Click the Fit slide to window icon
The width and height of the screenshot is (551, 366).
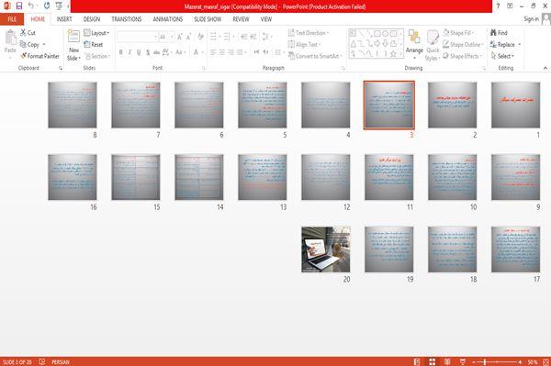545,361
